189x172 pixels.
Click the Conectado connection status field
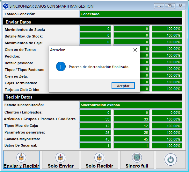[x=131, y=14]
